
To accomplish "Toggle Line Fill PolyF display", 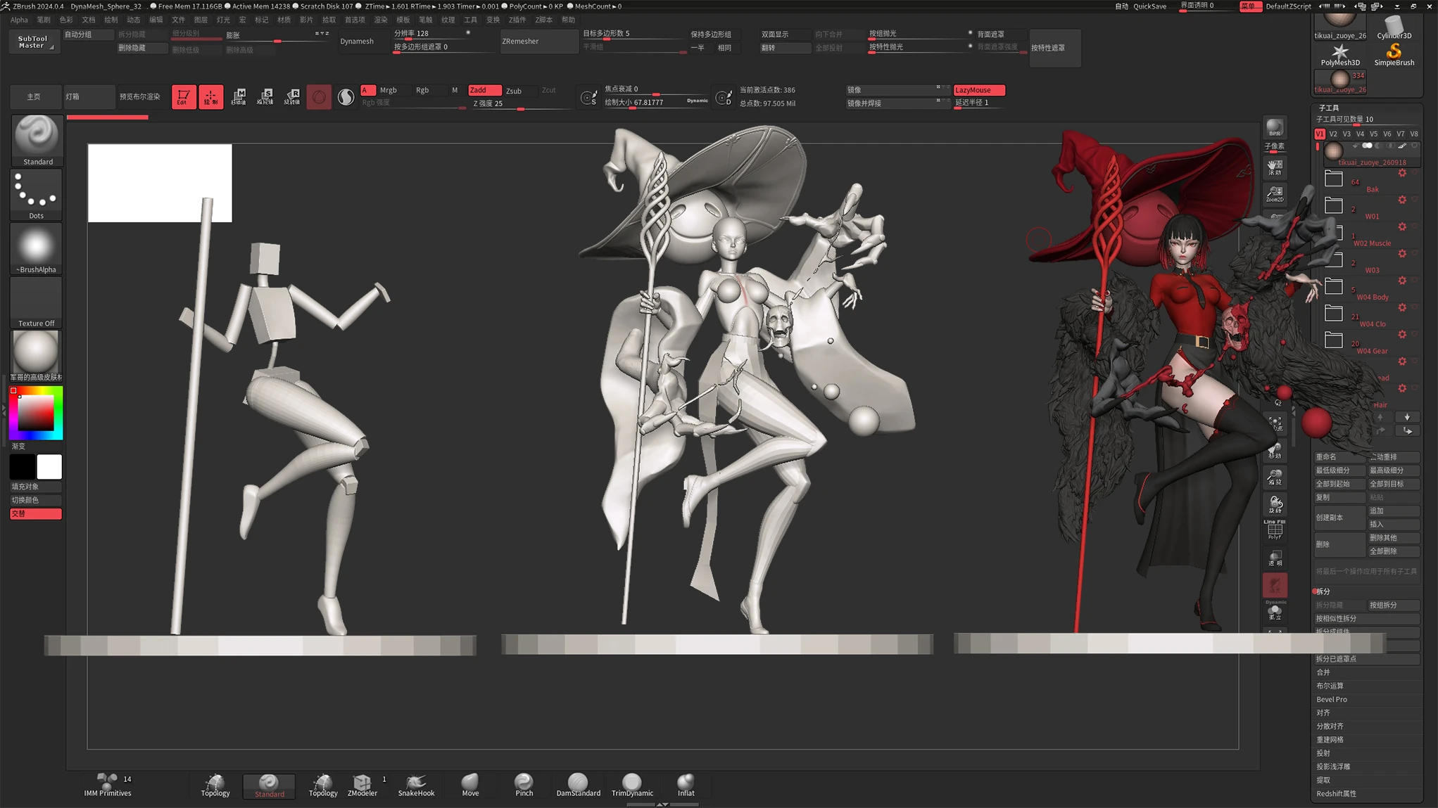I will point(1275,530).
